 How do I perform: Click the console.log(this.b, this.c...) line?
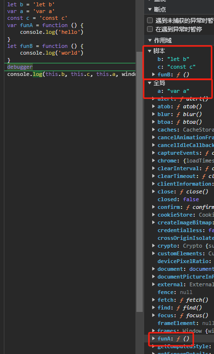click(x=71, y=74)
